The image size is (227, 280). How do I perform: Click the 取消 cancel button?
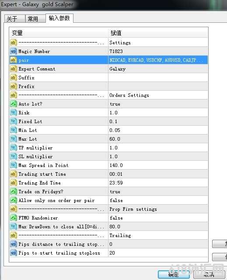click(209, 274)
